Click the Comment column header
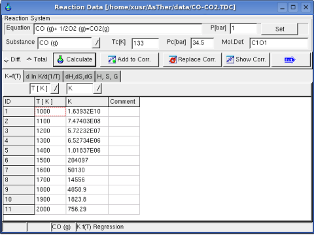The height and width of the screenshot is (235, 314). tap(124, 102)
